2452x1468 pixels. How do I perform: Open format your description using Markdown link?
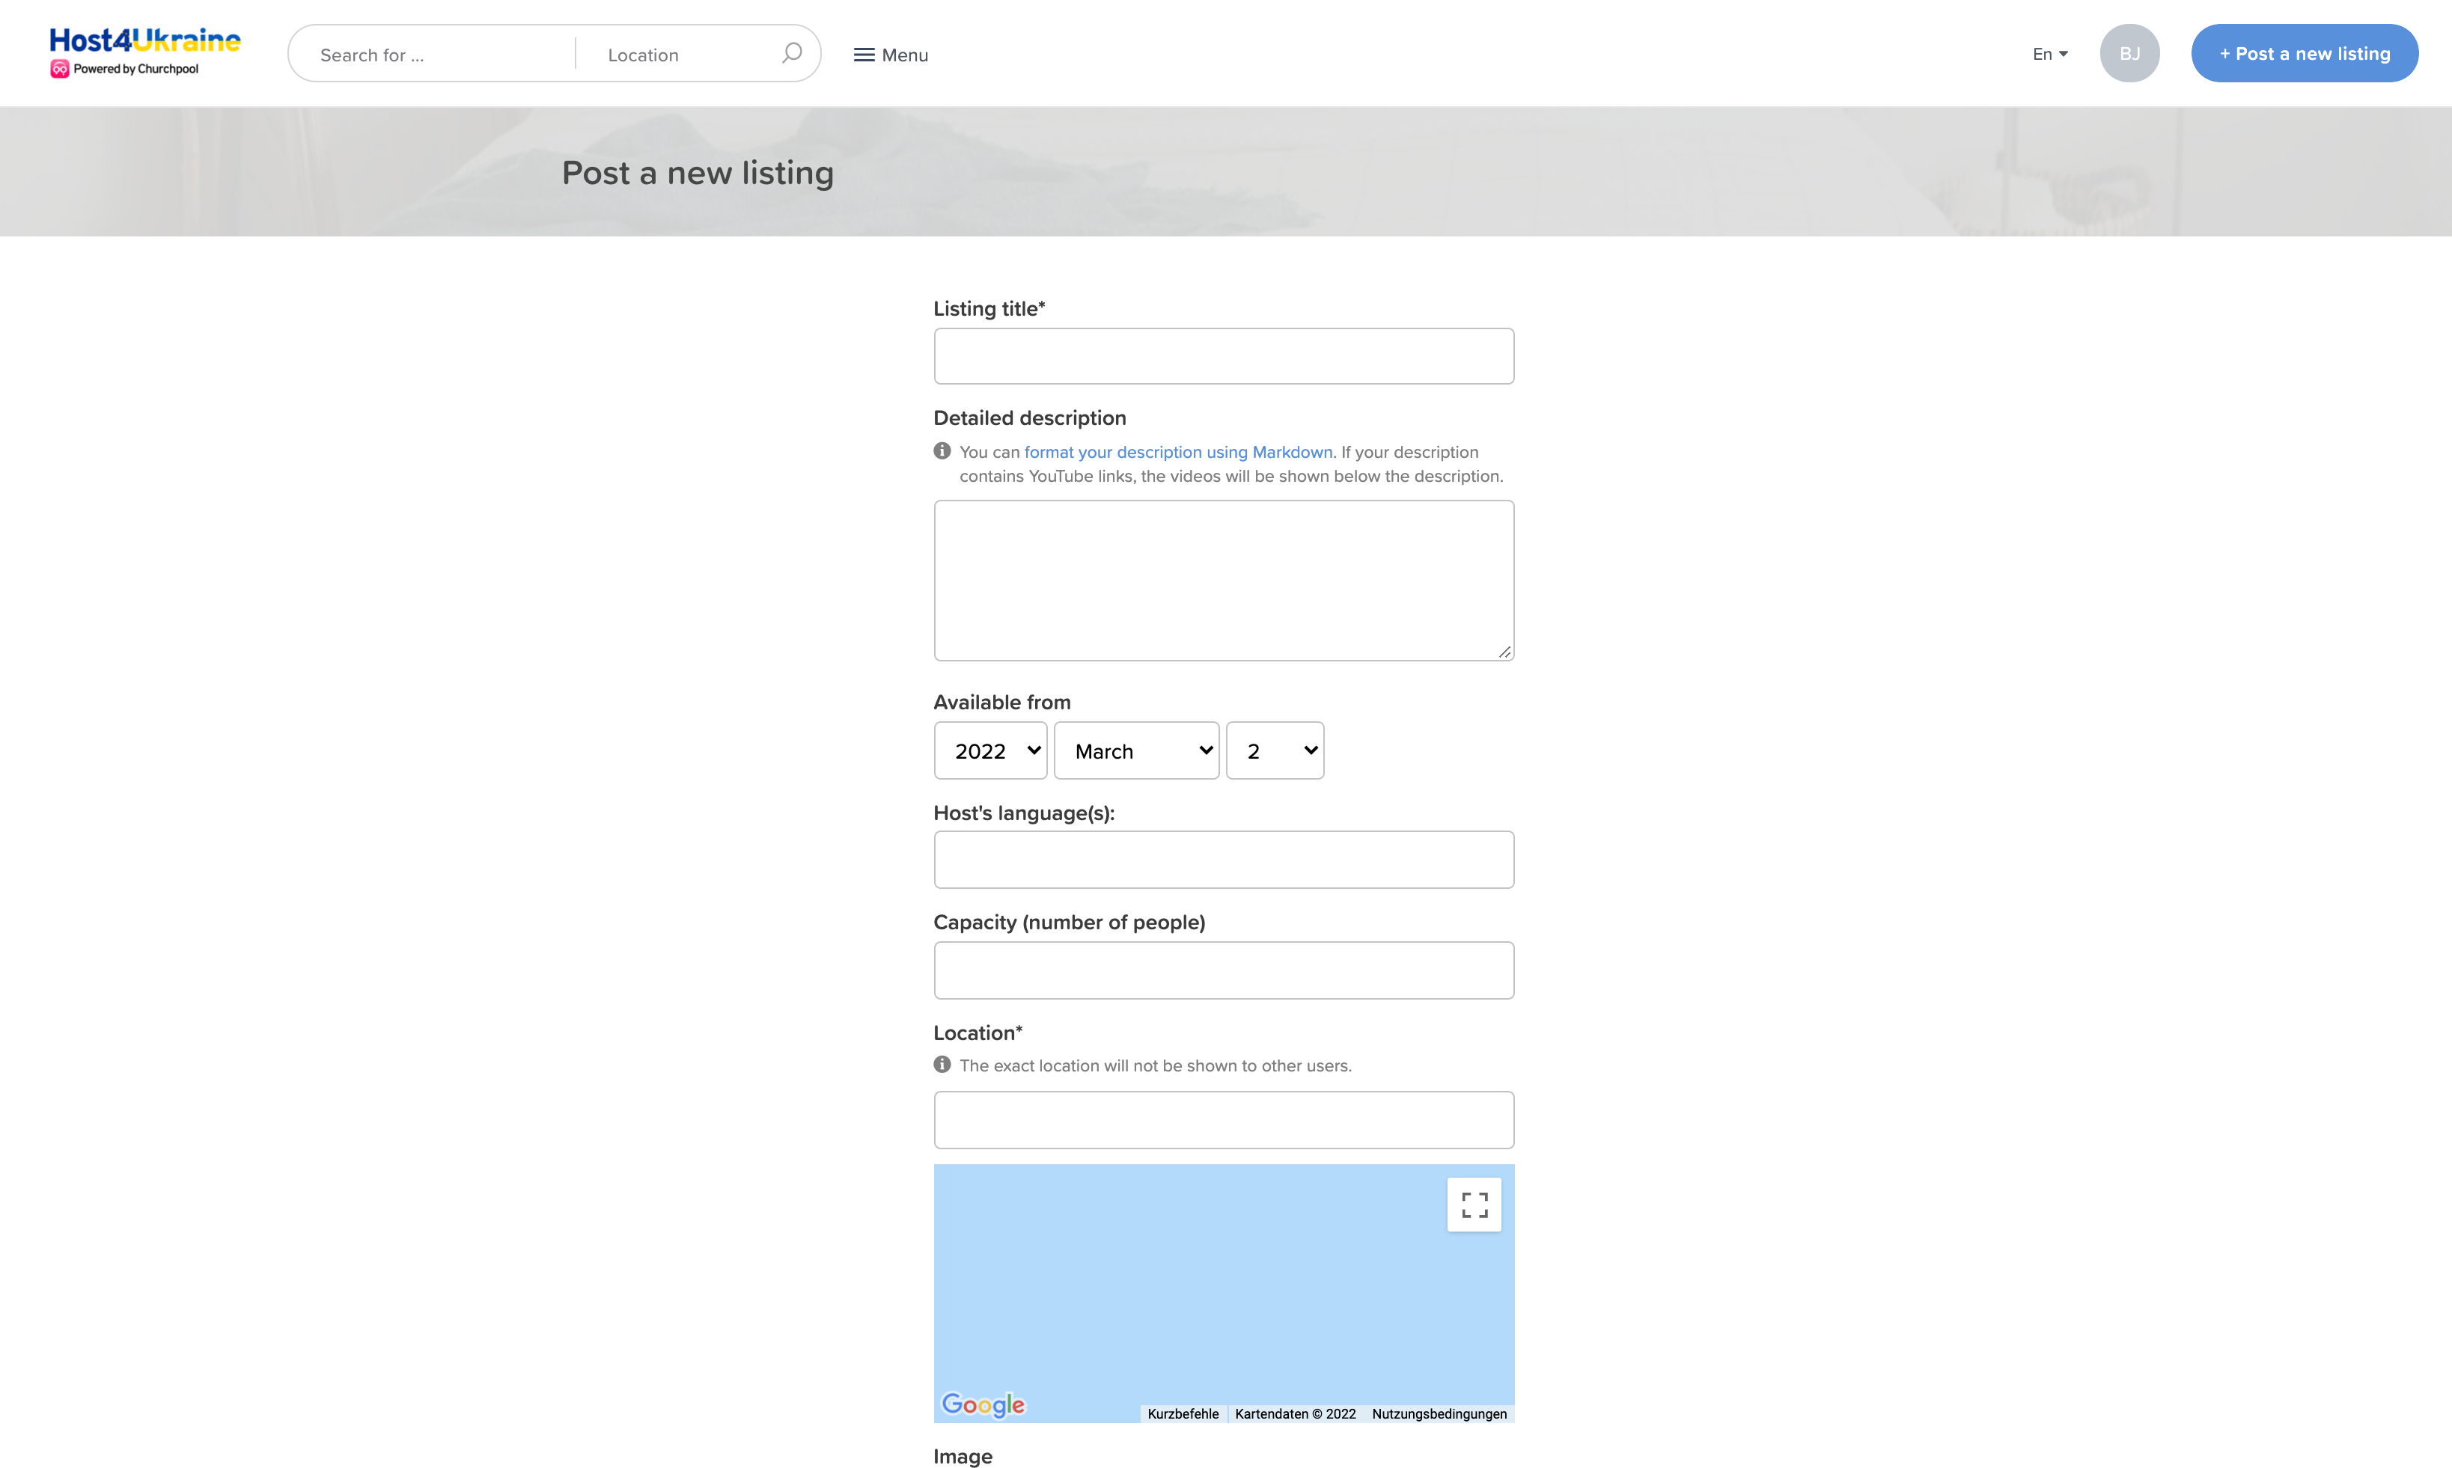(1177, 452)
